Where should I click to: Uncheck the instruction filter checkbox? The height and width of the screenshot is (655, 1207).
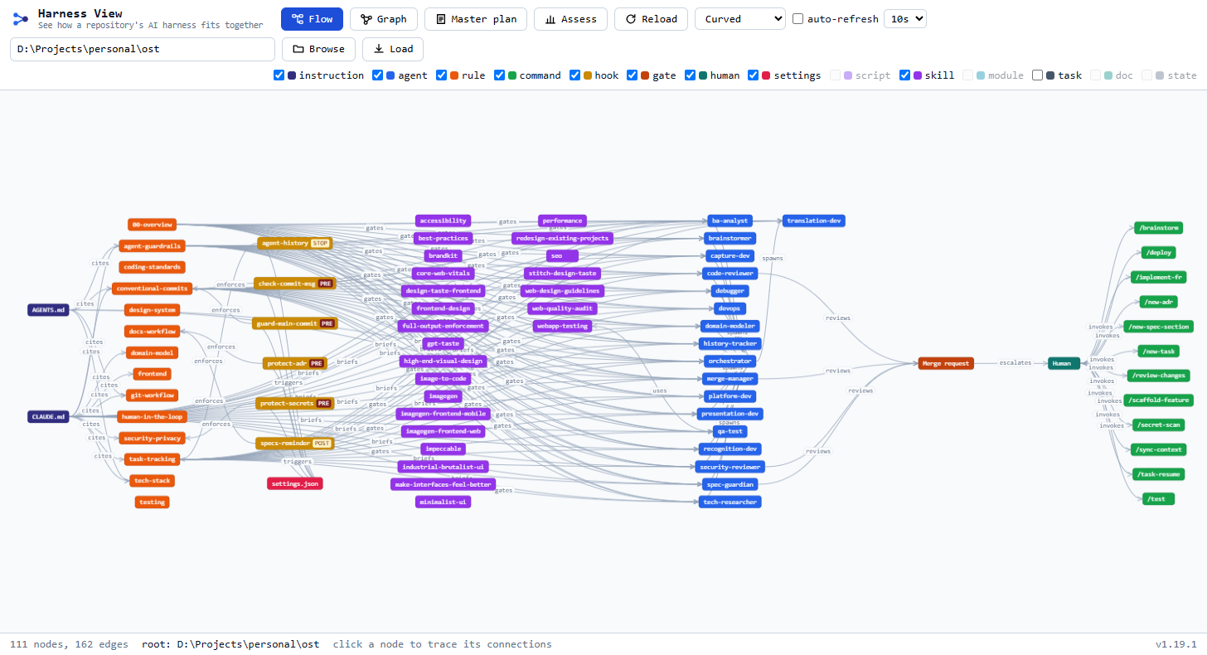[x=279, y=75]
